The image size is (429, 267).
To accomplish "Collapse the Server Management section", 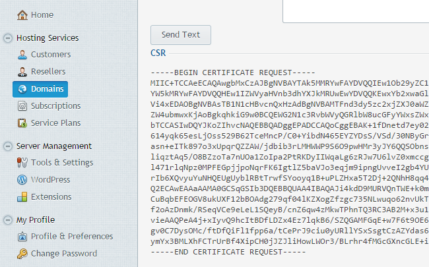I will 8,146.
